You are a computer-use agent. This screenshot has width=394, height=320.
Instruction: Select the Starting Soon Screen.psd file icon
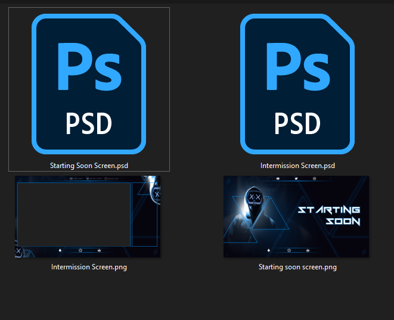[89, 84]
